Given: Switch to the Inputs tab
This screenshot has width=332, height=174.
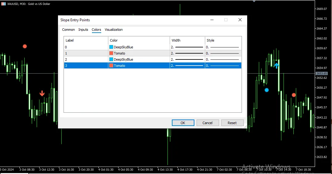Looking at the screenshot, I should (x=83, y=30).
